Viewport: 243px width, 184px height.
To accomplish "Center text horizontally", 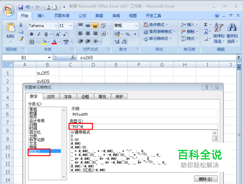I will click(x=88, y=33).
